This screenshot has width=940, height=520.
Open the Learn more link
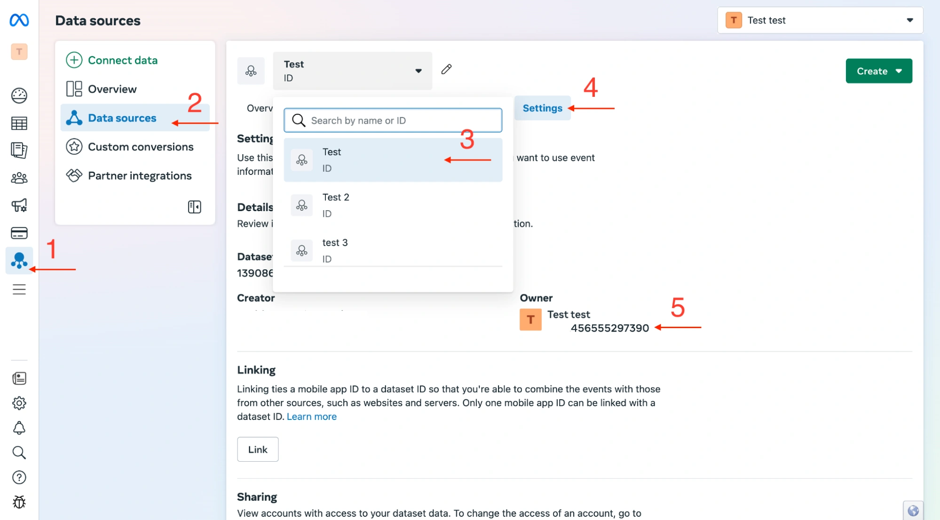coord(312,417)
